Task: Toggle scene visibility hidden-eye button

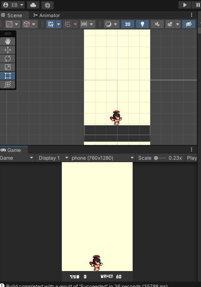Action: coord(189,24)
